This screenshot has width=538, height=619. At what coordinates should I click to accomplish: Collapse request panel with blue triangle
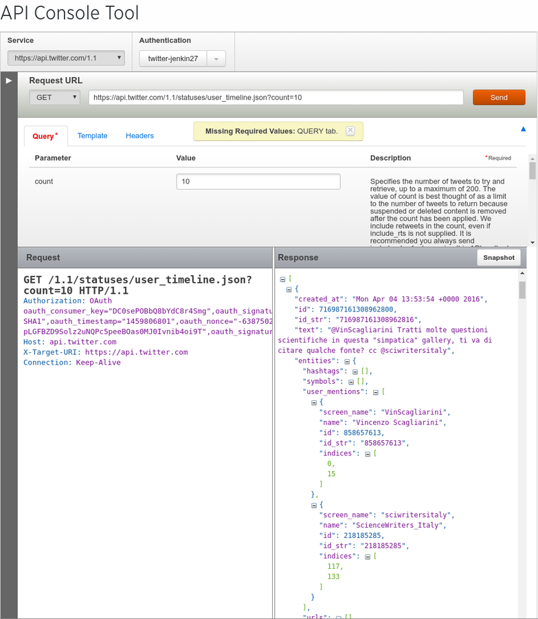click(x=524, y=129)
